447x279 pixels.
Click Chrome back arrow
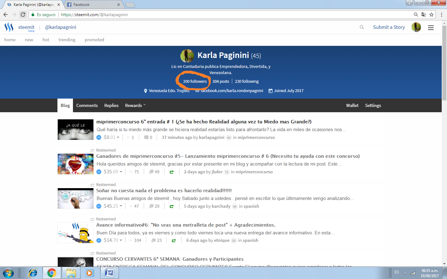tap(6, 15)
